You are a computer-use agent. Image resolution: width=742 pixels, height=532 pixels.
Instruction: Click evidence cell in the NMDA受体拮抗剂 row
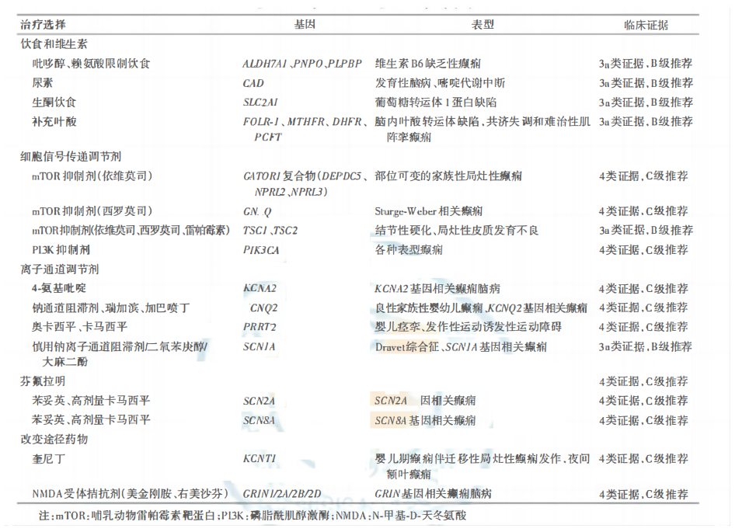coord(643,495)
